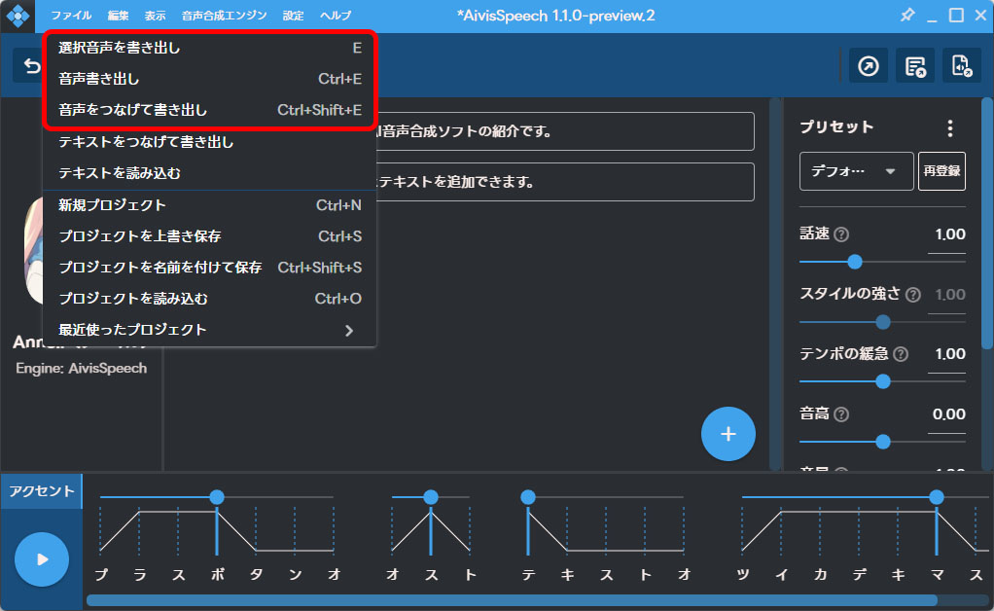Move accent handle above テキストオ phrase
This screenshot has width=994, height=611.
[528, 497]
